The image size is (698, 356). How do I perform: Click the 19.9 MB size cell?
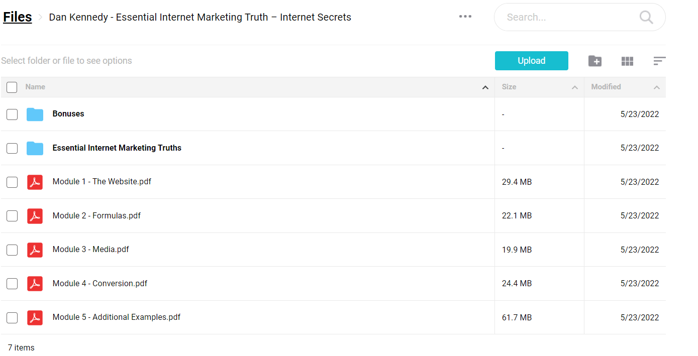[517, 250]
